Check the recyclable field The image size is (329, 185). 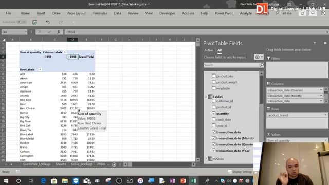(x=214, y=88)
